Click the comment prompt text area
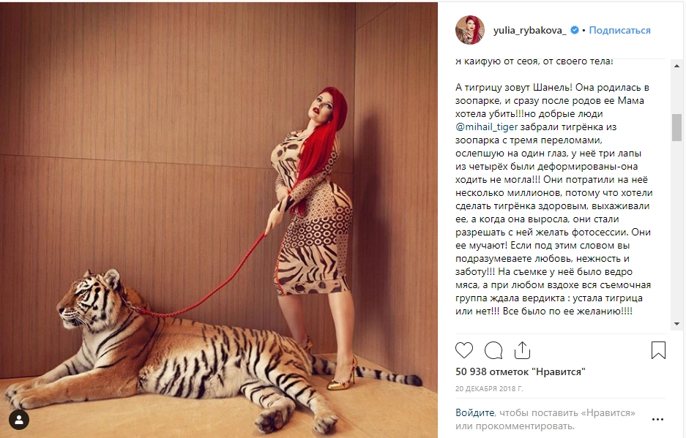 [x=545, y=419]
